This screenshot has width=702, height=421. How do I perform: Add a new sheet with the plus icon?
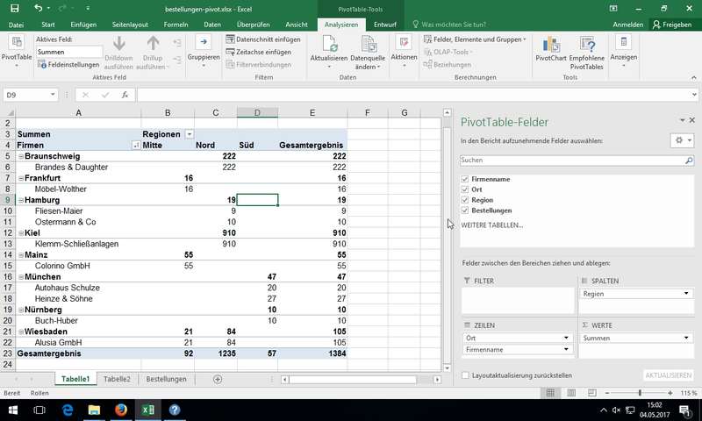218,379
